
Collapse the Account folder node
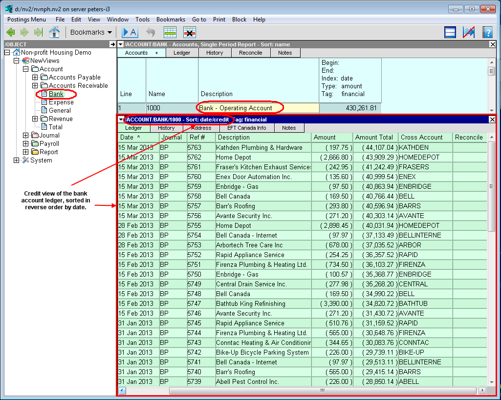point(26,69)
